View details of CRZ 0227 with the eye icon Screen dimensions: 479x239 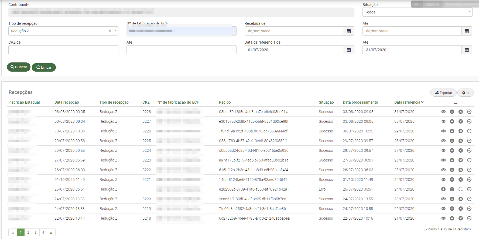pos(443,121)
